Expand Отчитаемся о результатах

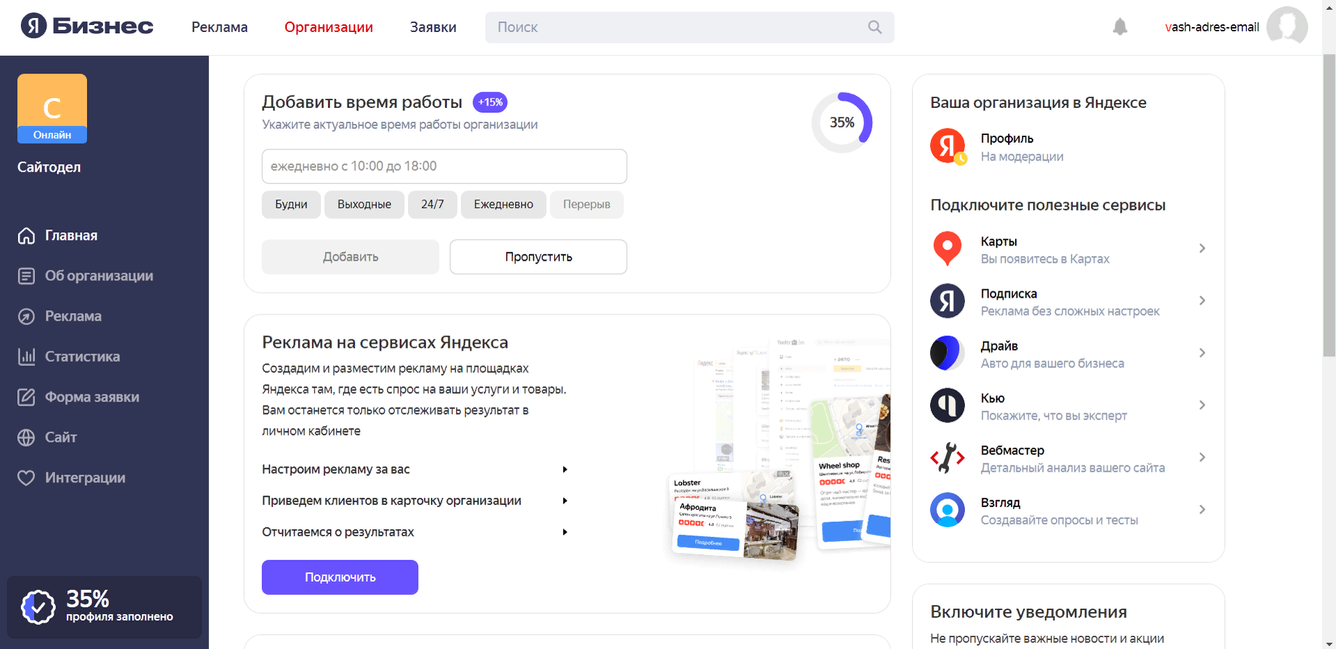click(x=415, y=532)
